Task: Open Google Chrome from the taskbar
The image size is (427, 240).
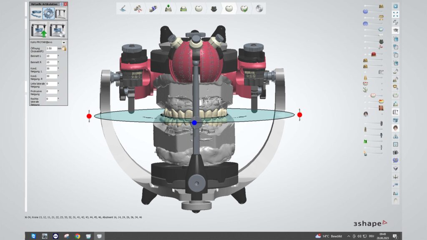Action: 77,236
